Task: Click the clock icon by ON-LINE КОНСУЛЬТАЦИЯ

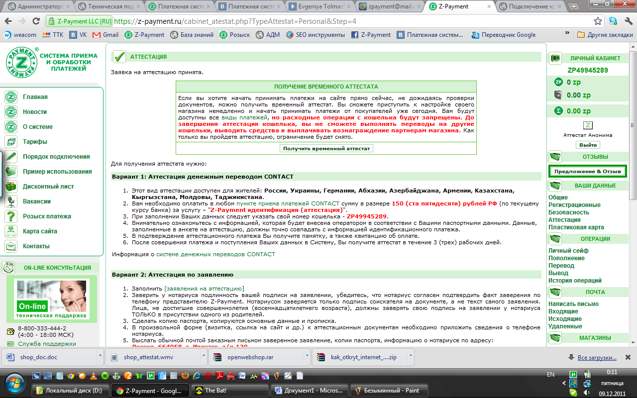Action: (8, 268)
